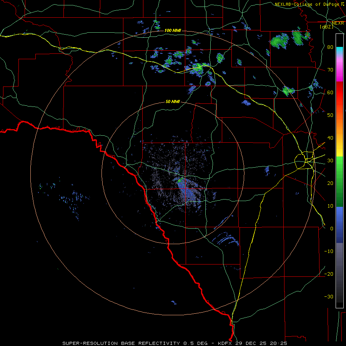This screenshot has width=346, height=346.
Task: Click the 70 value on the dBZ scale
Action: 330,70
